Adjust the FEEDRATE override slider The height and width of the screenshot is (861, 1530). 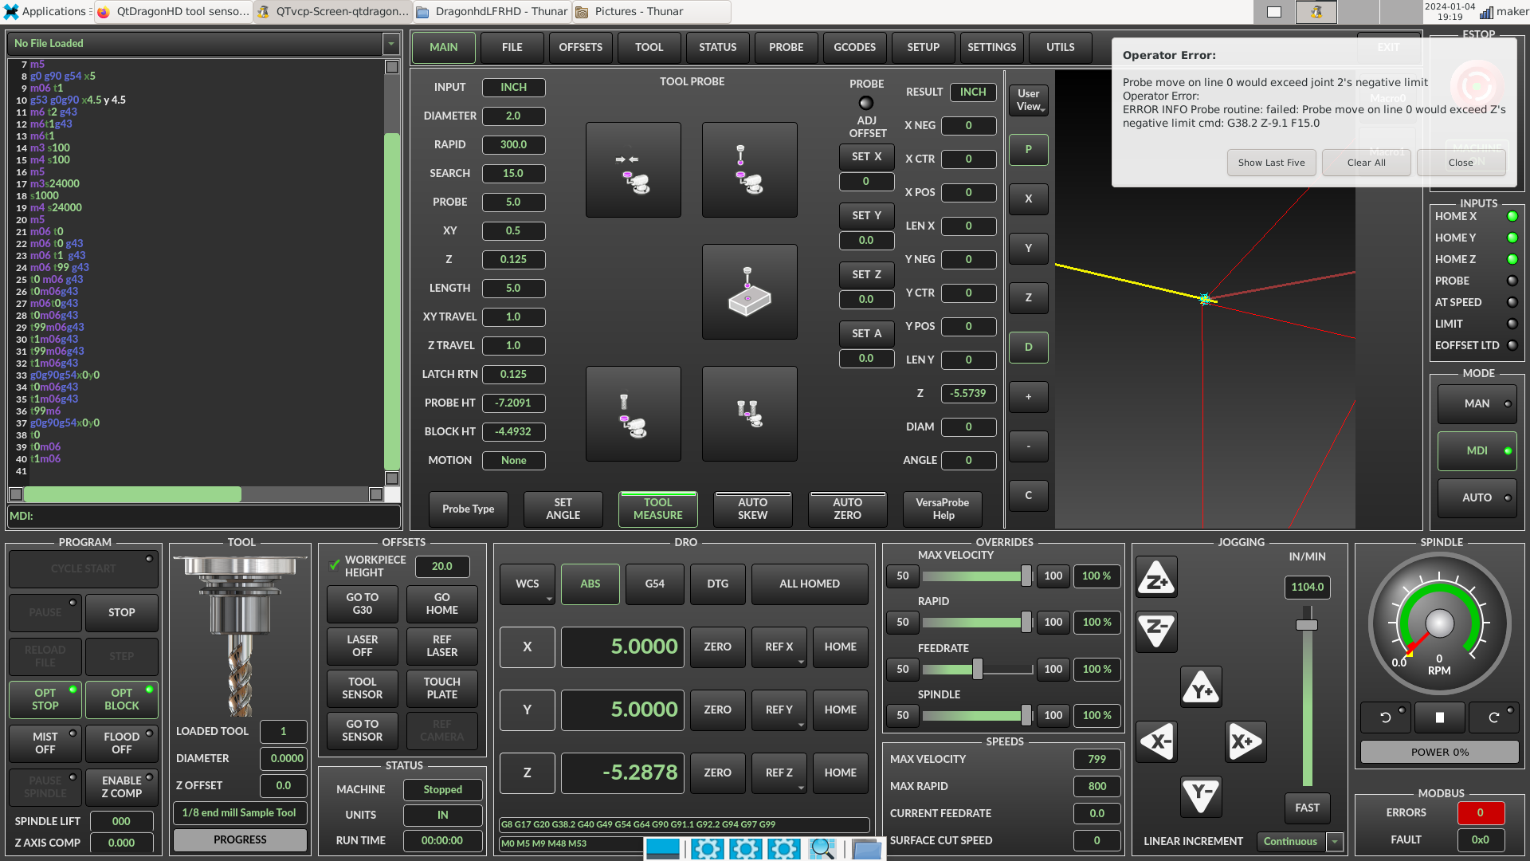pyautogui.click(x=977, y=670)
